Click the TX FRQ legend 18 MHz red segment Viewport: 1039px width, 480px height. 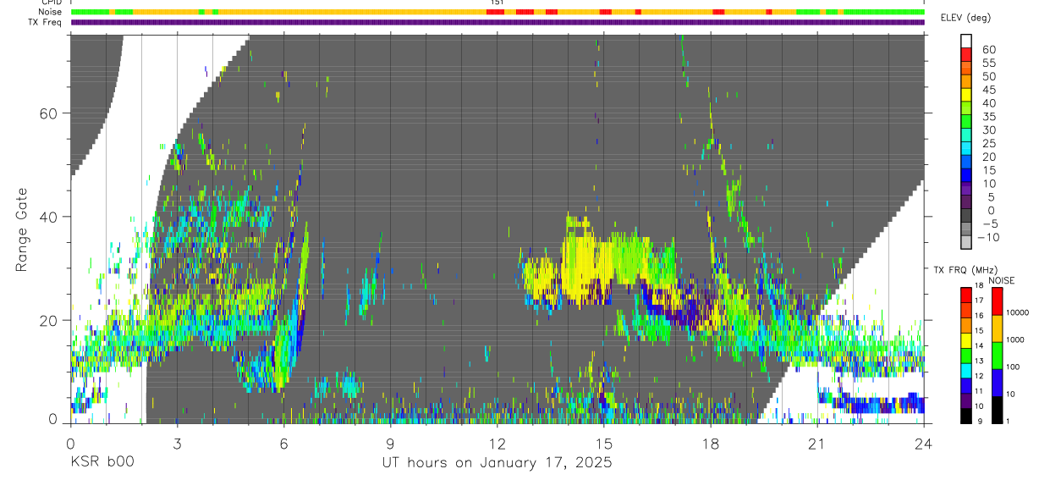pyautogui.click(x=966, y=294)
